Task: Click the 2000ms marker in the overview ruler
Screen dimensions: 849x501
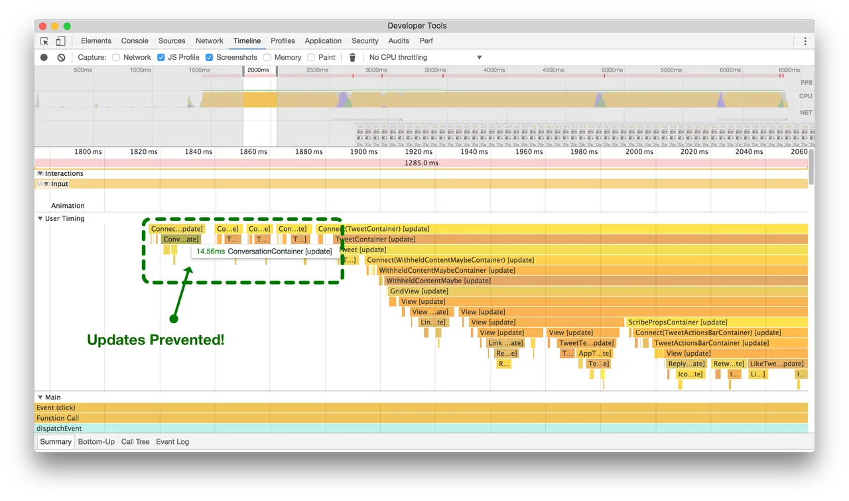Action: [x=258, y=69]
